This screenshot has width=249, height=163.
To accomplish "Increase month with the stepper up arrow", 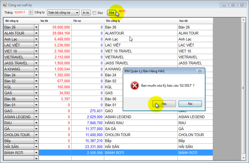I will point(31,11).
